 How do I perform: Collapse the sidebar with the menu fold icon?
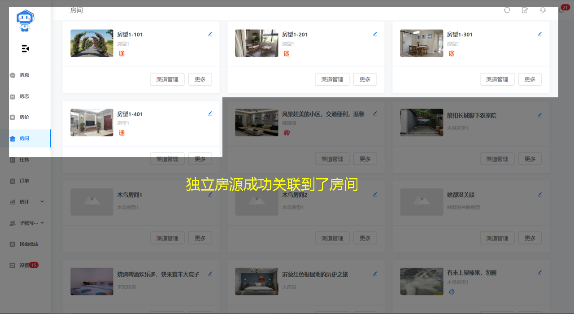26,48
